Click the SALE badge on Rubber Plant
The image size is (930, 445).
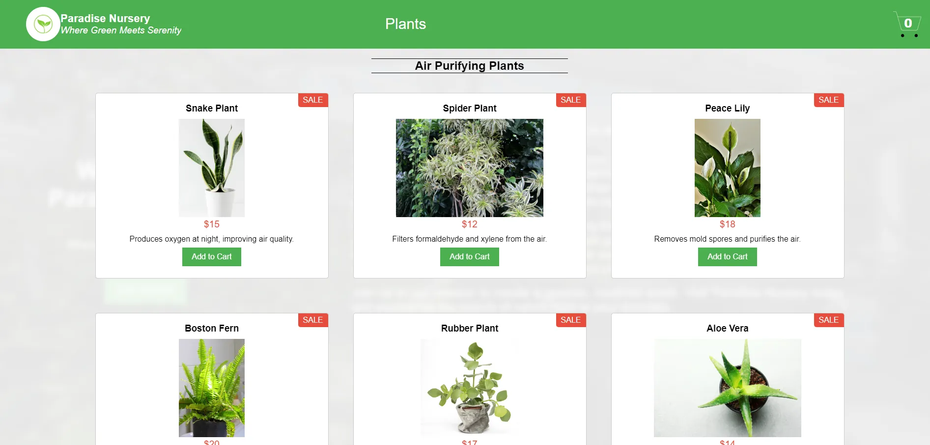[x=571, y=320]
